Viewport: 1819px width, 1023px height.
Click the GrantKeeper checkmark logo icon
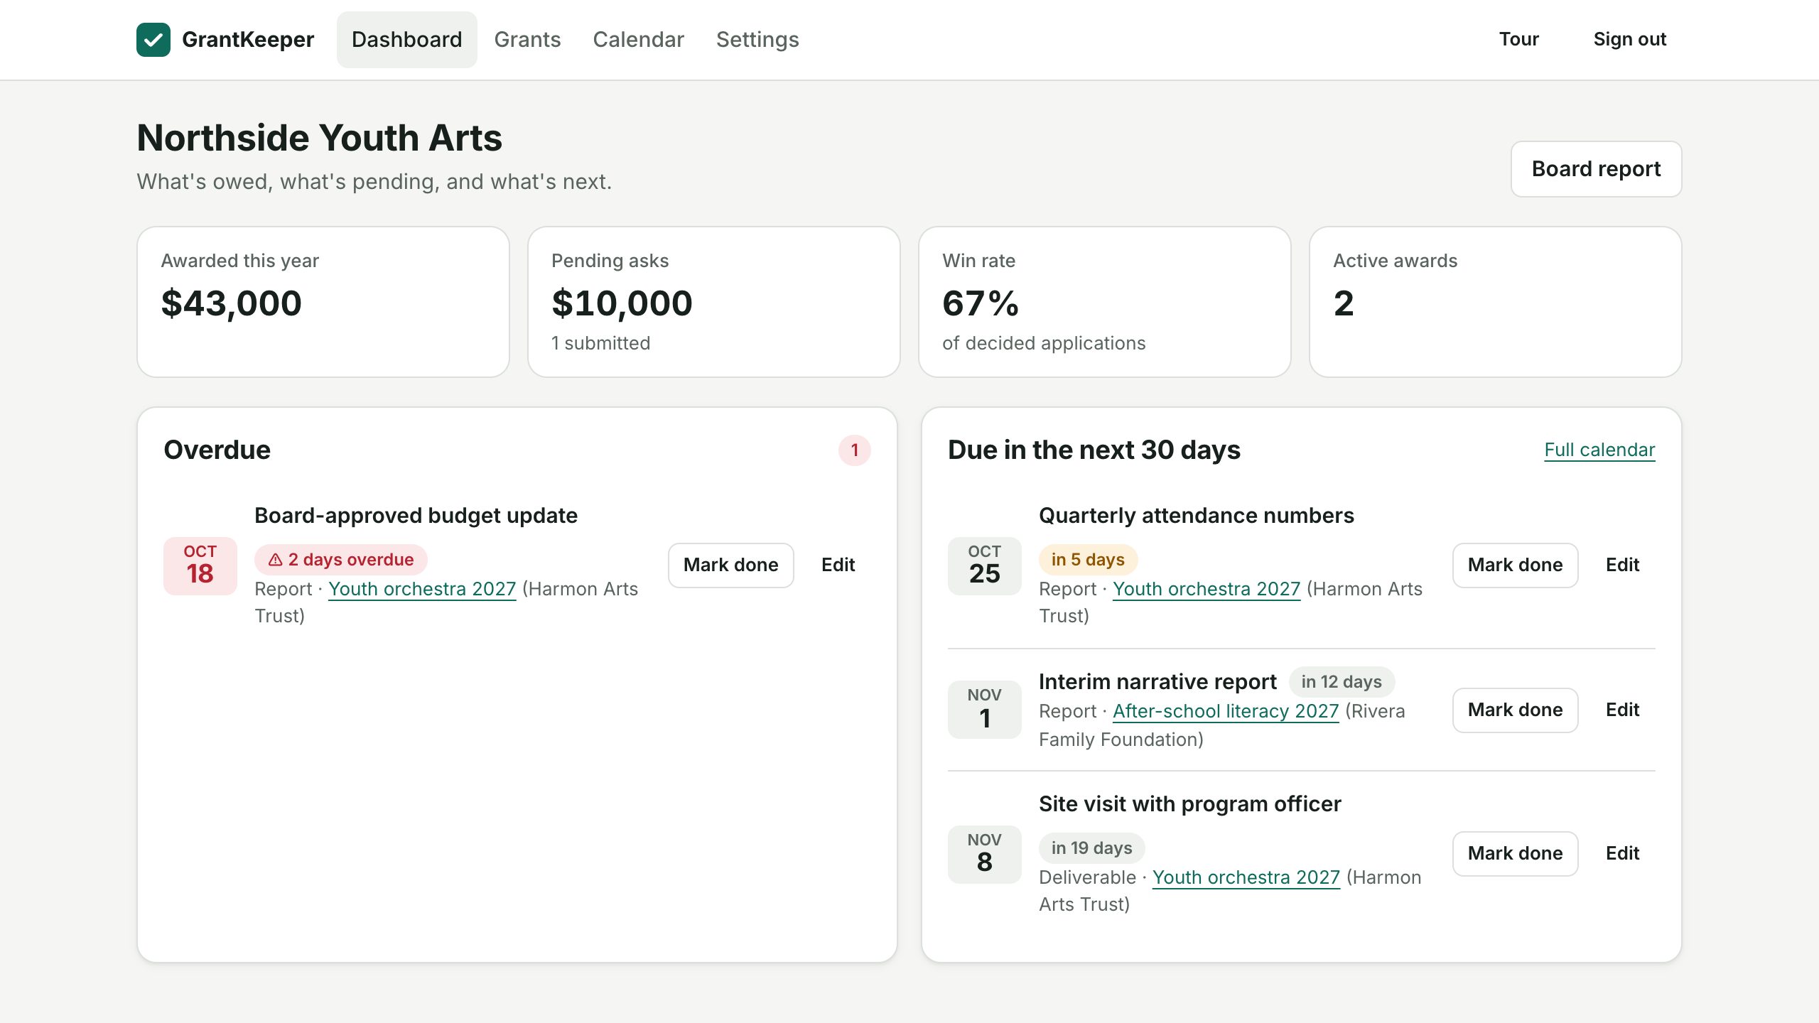[153, 40]
